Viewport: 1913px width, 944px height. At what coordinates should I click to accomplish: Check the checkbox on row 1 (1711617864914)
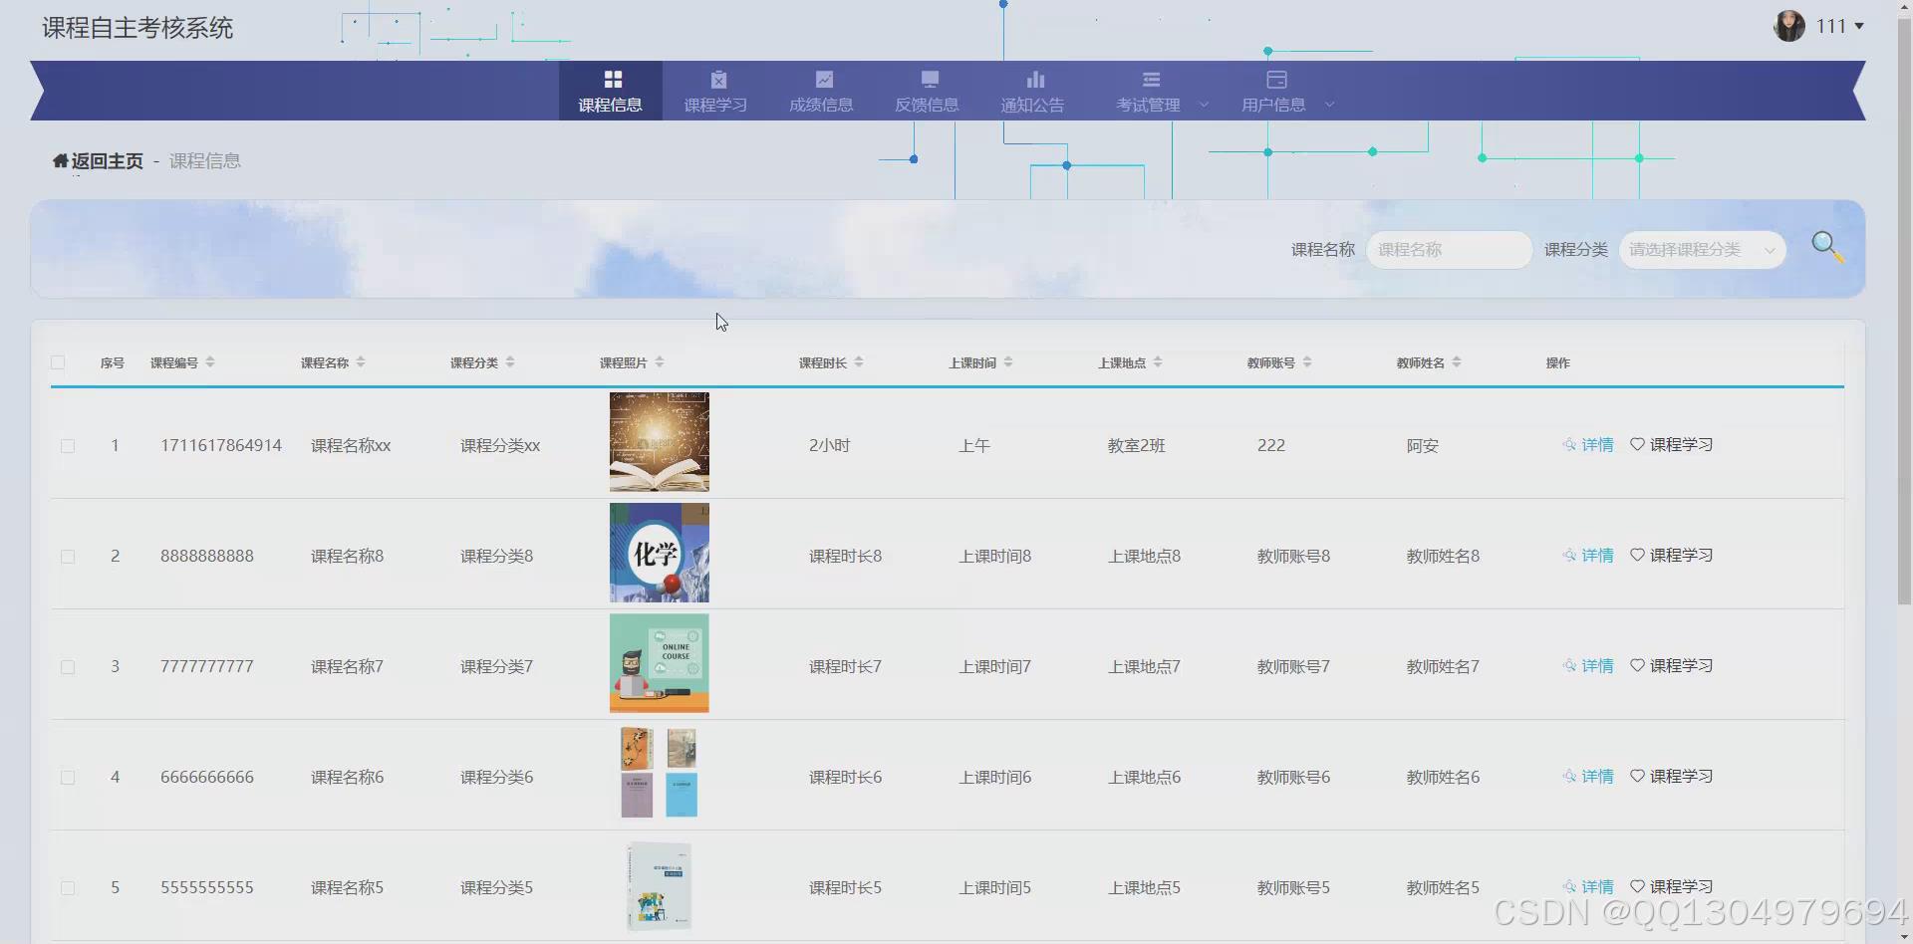point(68,445)
